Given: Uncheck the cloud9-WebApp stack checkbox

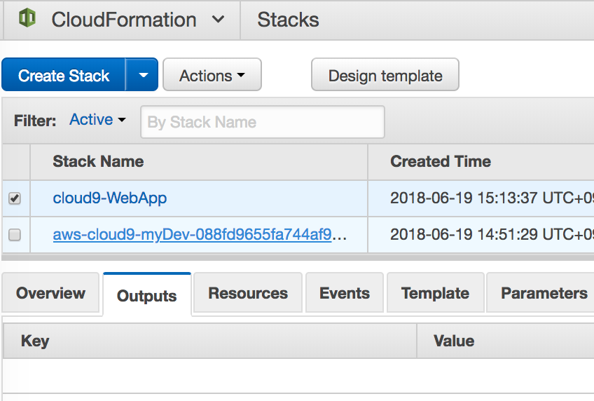Looking at the screenshot, I should (x=15, y=198).
